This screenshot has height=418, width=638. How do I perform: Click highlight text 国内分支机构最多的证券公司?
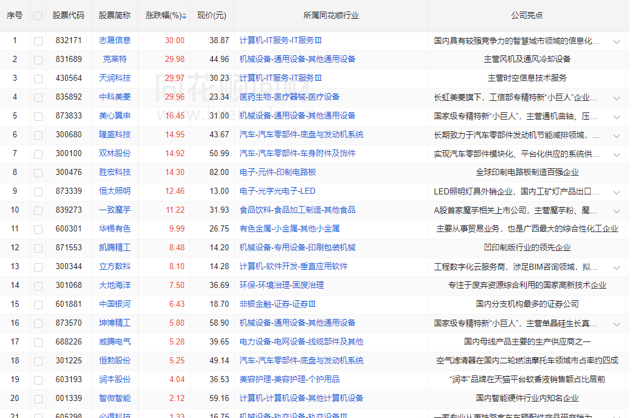pos(527,304)
